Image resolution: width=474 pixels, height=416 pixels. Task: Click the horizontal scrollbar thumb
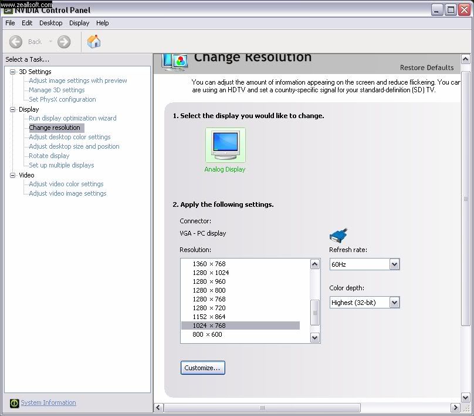point(262,408)
